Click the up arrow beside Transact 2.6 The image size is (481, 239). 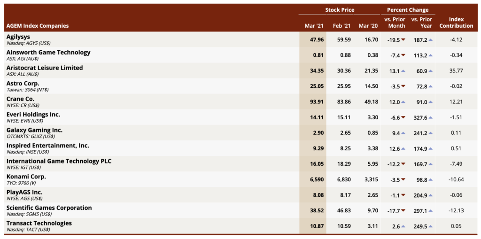pyautogui.click(x=403, y=226)
